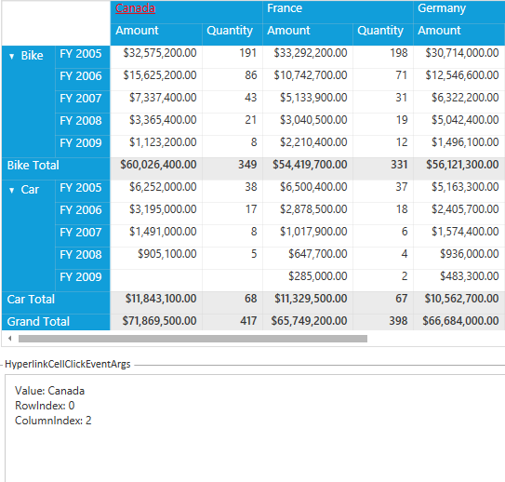The image size is (505, 482).
Task: Click the left scroll arrow of the horizontal scrollbar
Action: pyautogui.click(x=10, y=339)
